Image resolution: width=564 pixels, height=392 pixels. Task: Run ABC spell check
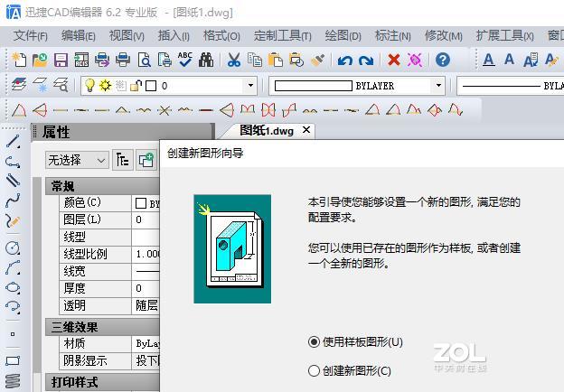click(185, 60)
